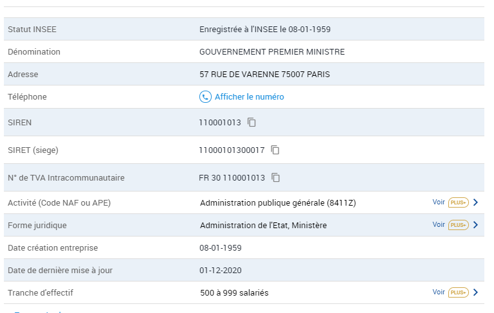The width and height of the screenshot is (494, 313).
Task: Click the SIREN value 110001013
Action: pos(220,123)
